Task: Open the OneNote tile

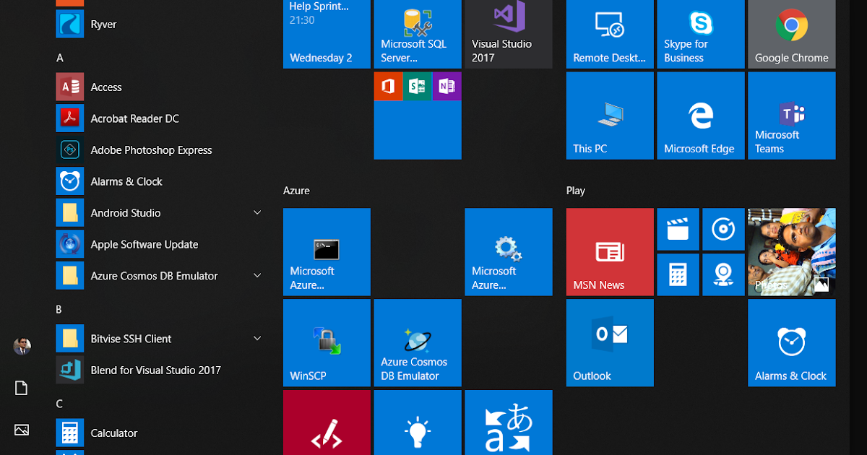Action: point(446,86)
